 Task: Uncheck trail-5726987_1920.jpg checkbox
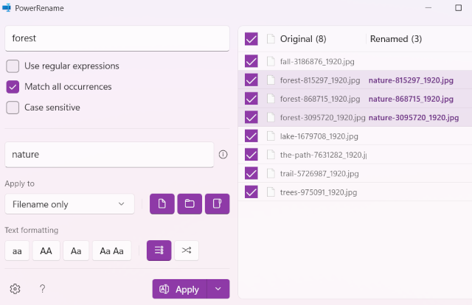click(251, 173)
